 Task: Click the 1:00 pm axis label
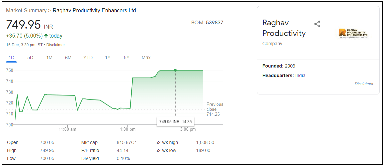pyautogui.click(x=128, y=129)
